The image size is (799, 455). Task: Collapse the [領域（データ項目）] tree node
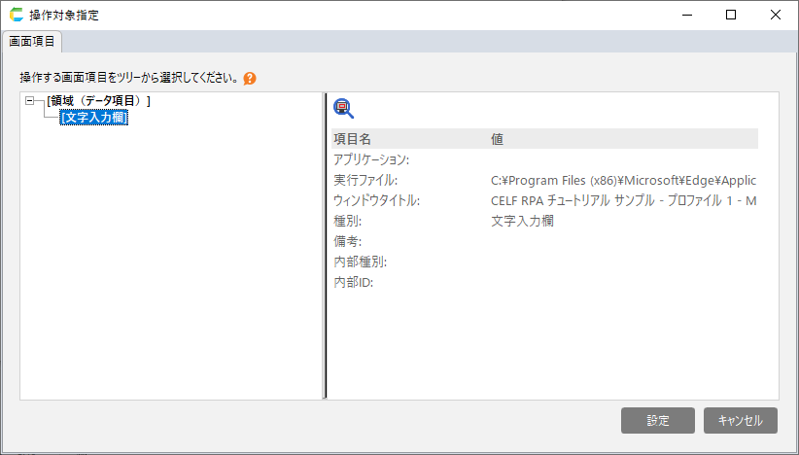click(x=30, y=100)
